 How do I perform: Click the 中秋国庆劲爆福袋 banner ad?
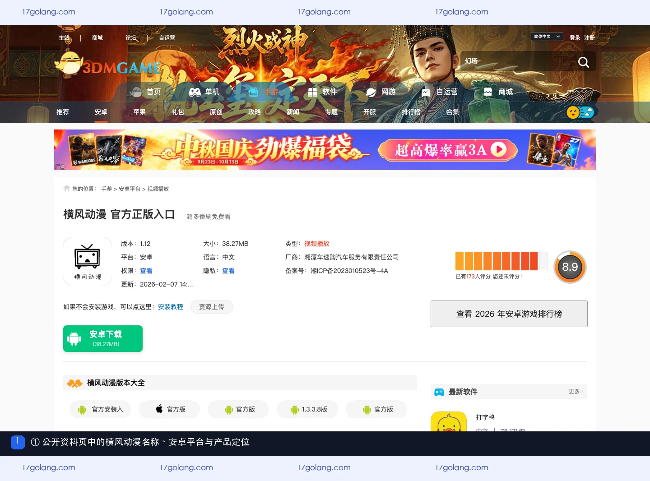pyautogui.click(x=325, y=150)
